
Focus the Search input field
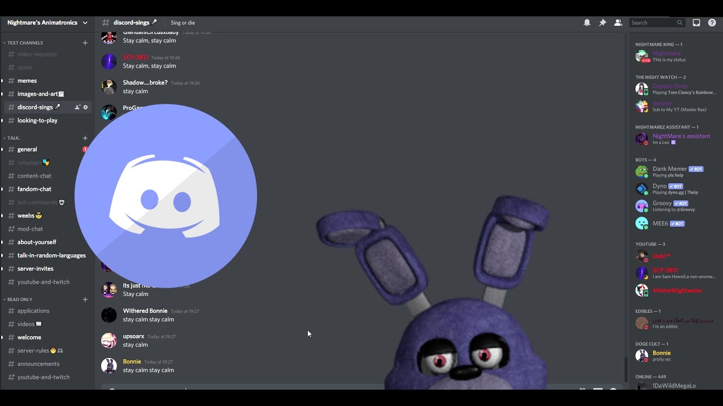click(x=657, y=23)
